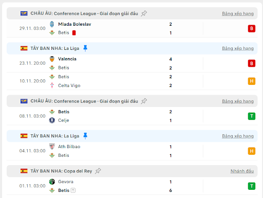This screenshot has width=263, height=198.
Task: Open Bảng xếp hạng for the lower La Liga section
Action: pos(238,136)
